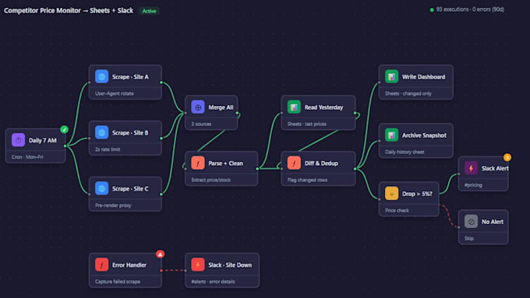Click the 'Daily history sheet' subtitle

pyautogui.click(x=405, y=152)
